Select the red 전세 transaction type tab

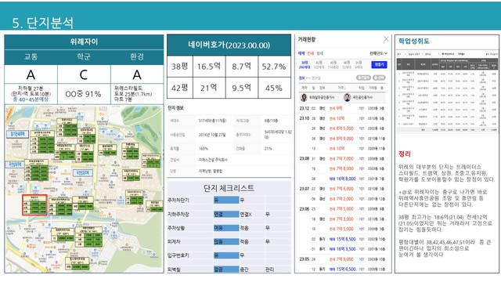point(310,53)
